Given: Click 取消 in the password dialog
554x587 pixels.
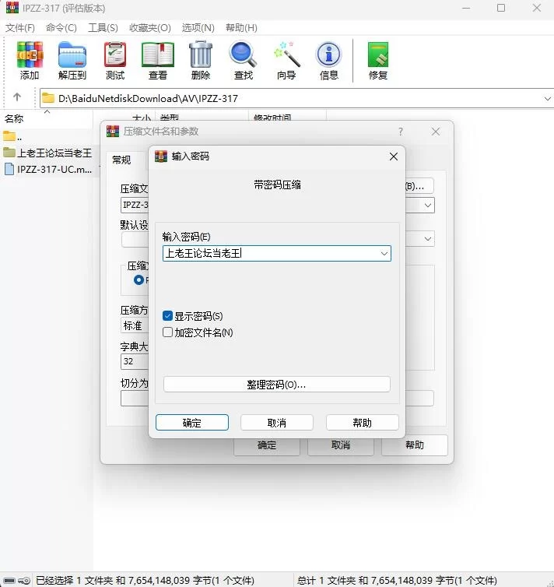Looking at the screenshot, I should point(277,423).
